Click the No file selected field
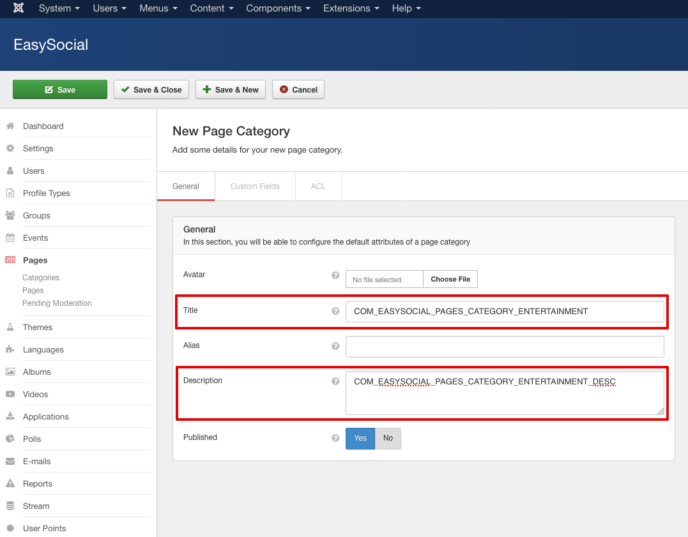Image resolution: width=688 pixels, height=537 pixels. coord(385,279)
